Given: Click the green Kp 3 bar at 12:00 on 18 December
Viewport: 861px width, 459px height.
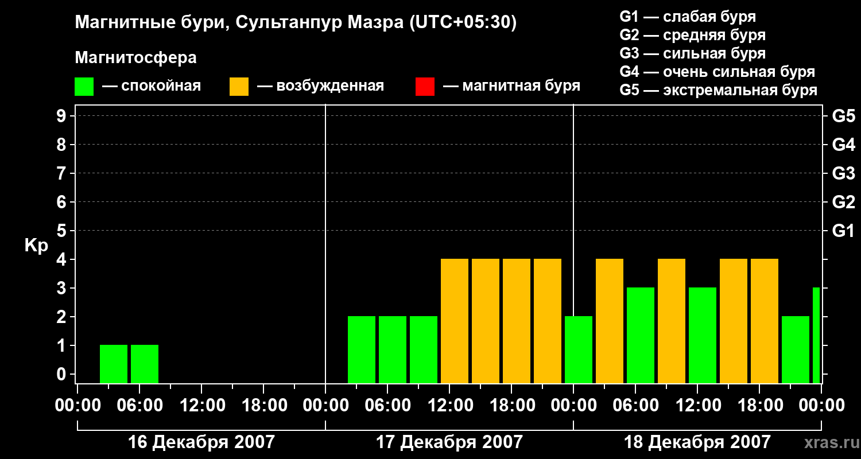Looking at the screenshot, I should tap(703, 335).
